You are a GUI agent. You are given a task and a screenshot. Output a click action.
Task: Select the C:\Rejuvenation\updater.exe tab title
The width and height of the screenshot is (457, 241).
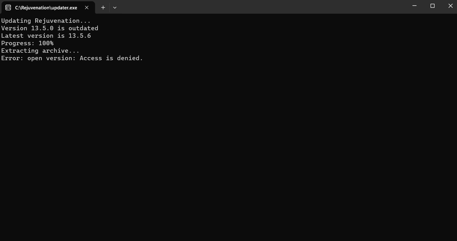[46, 7]
